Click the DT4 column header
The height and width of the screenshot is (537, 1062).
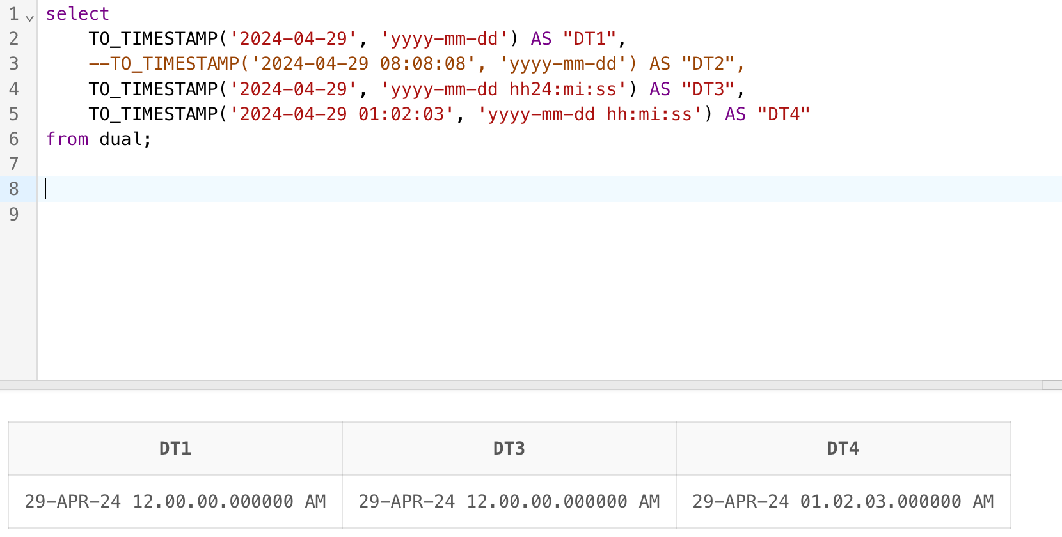(843, 448)
